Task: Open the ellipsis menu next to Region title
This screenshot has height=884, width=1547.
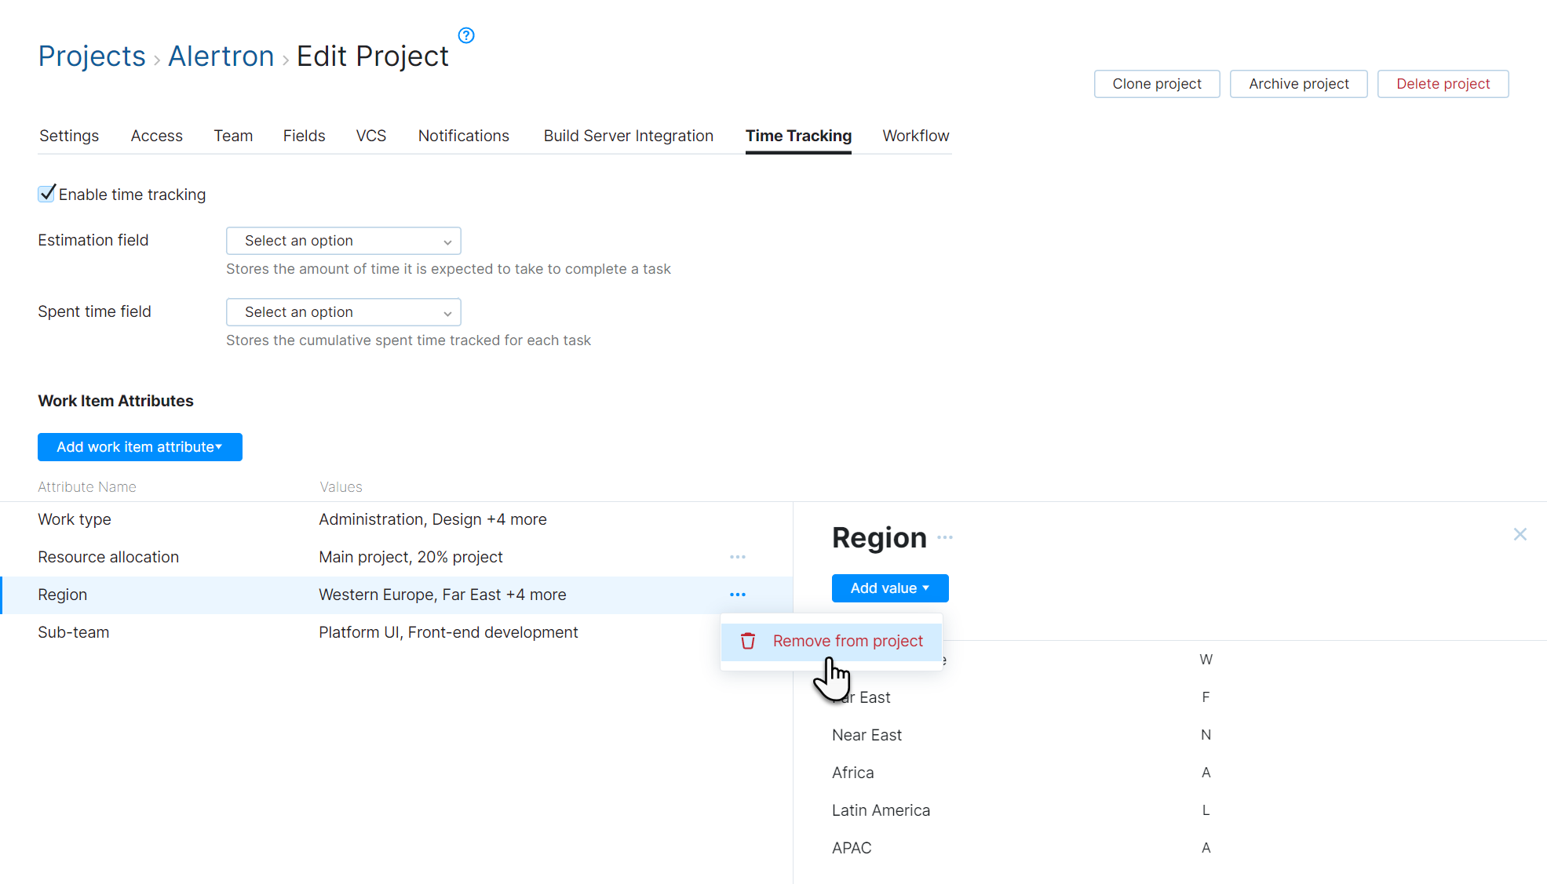Action: click(x=945, y=537)
